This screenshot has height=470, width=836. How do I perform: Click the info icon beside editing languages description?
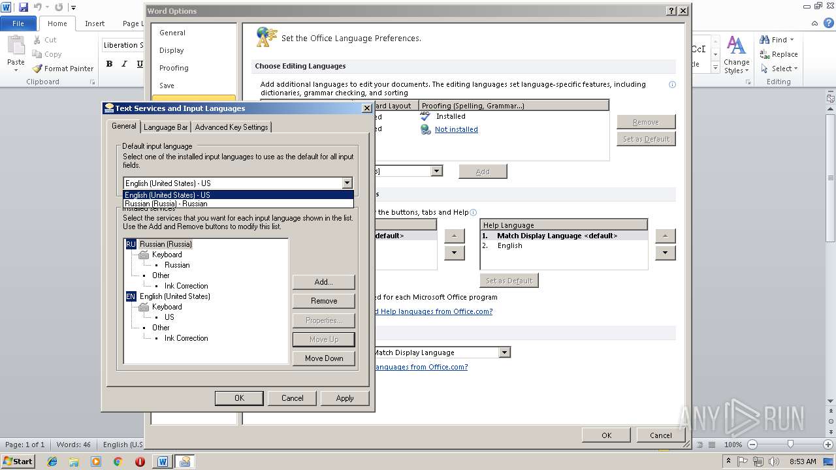[x=672, y=84]
